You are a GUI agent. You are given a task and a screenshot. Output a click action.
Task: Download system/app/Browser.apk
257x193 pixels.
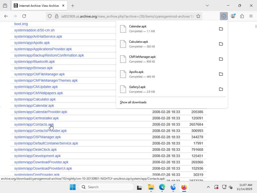point(33,68)
